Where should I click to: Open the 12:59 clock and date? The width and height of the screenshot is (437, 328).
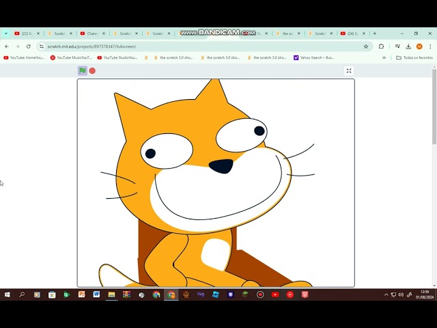point(425,295)
